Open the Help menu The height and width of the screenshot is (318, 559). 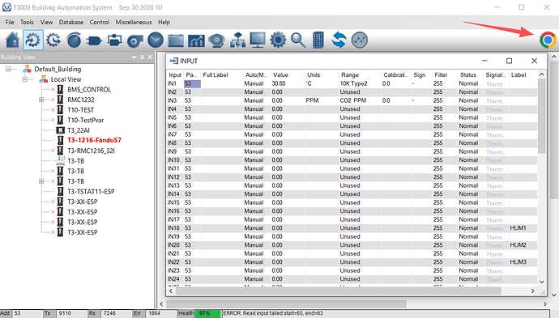tap(164, 22)
